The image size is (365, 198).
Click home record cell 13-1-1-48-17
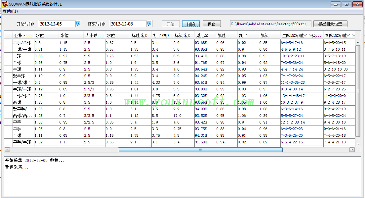[x=302, y=96]
